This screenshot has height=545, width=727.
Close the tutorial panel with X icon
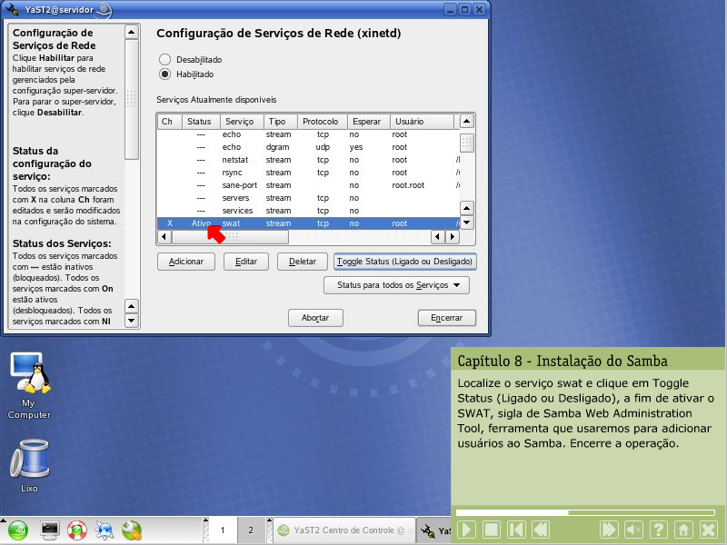point(710,530)
